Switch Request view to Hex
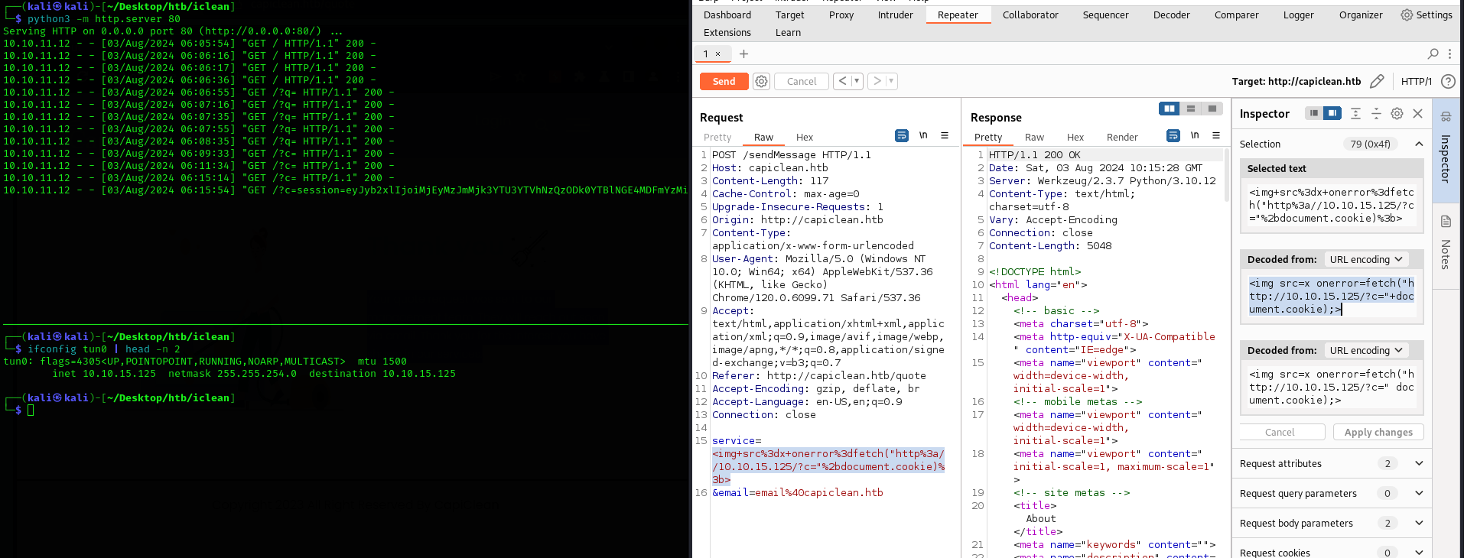The image size is (1464, 558). point(805,137)
